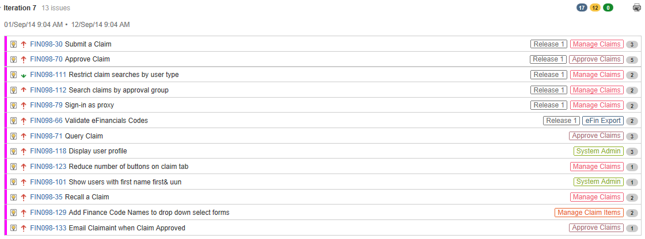Click the 5 story points badge on FIN098-70
Viewport: 645px width, 239px height.
(632, 60)
